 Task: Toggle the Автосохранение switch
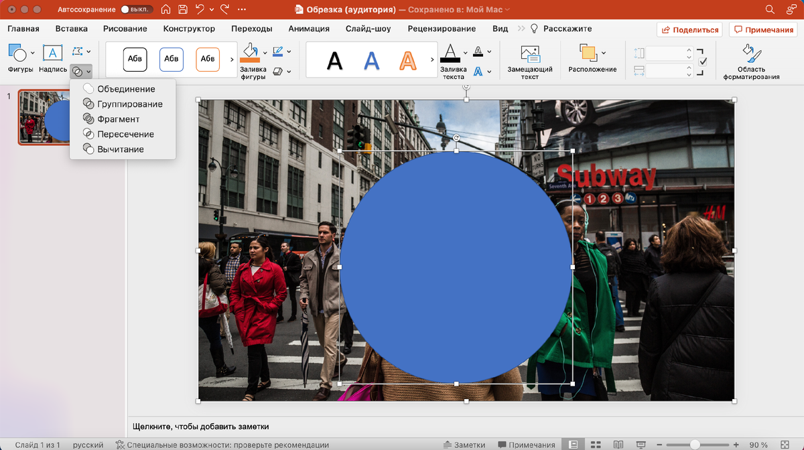tap(137, 9)
